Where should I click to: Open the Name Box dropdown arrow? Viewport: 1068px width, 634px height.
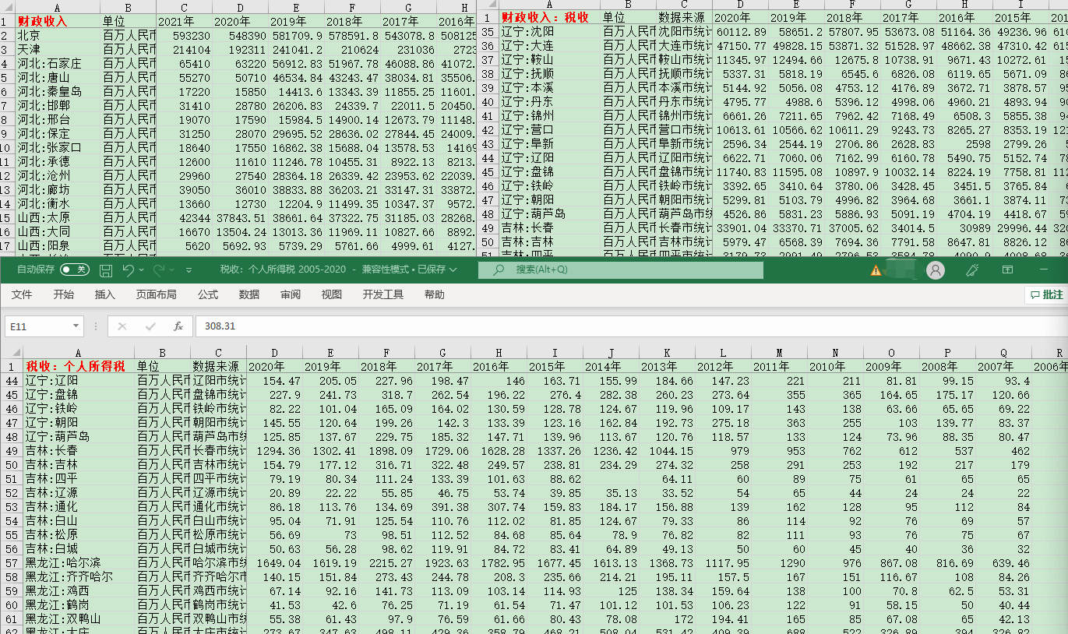(x=76, y=326)
